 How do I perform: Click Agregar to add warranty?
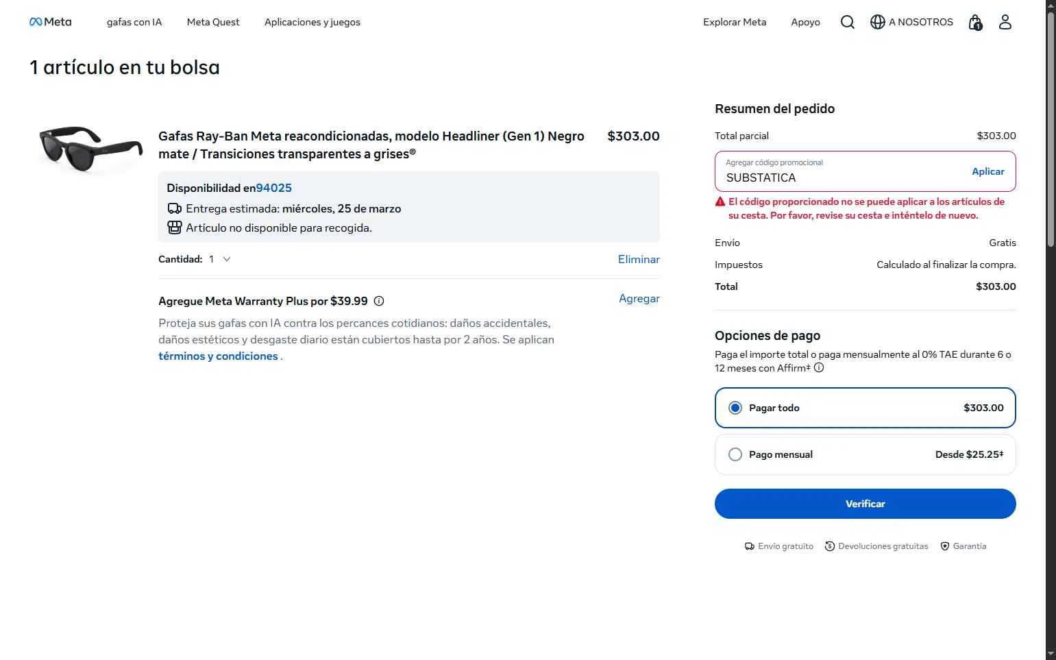pos(639,298)
